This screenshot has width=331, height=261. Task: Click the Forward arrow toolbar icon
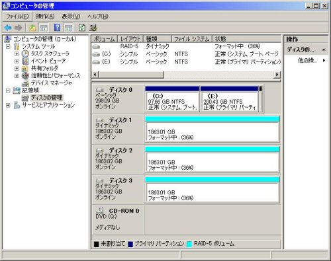(x=19, y=28)
